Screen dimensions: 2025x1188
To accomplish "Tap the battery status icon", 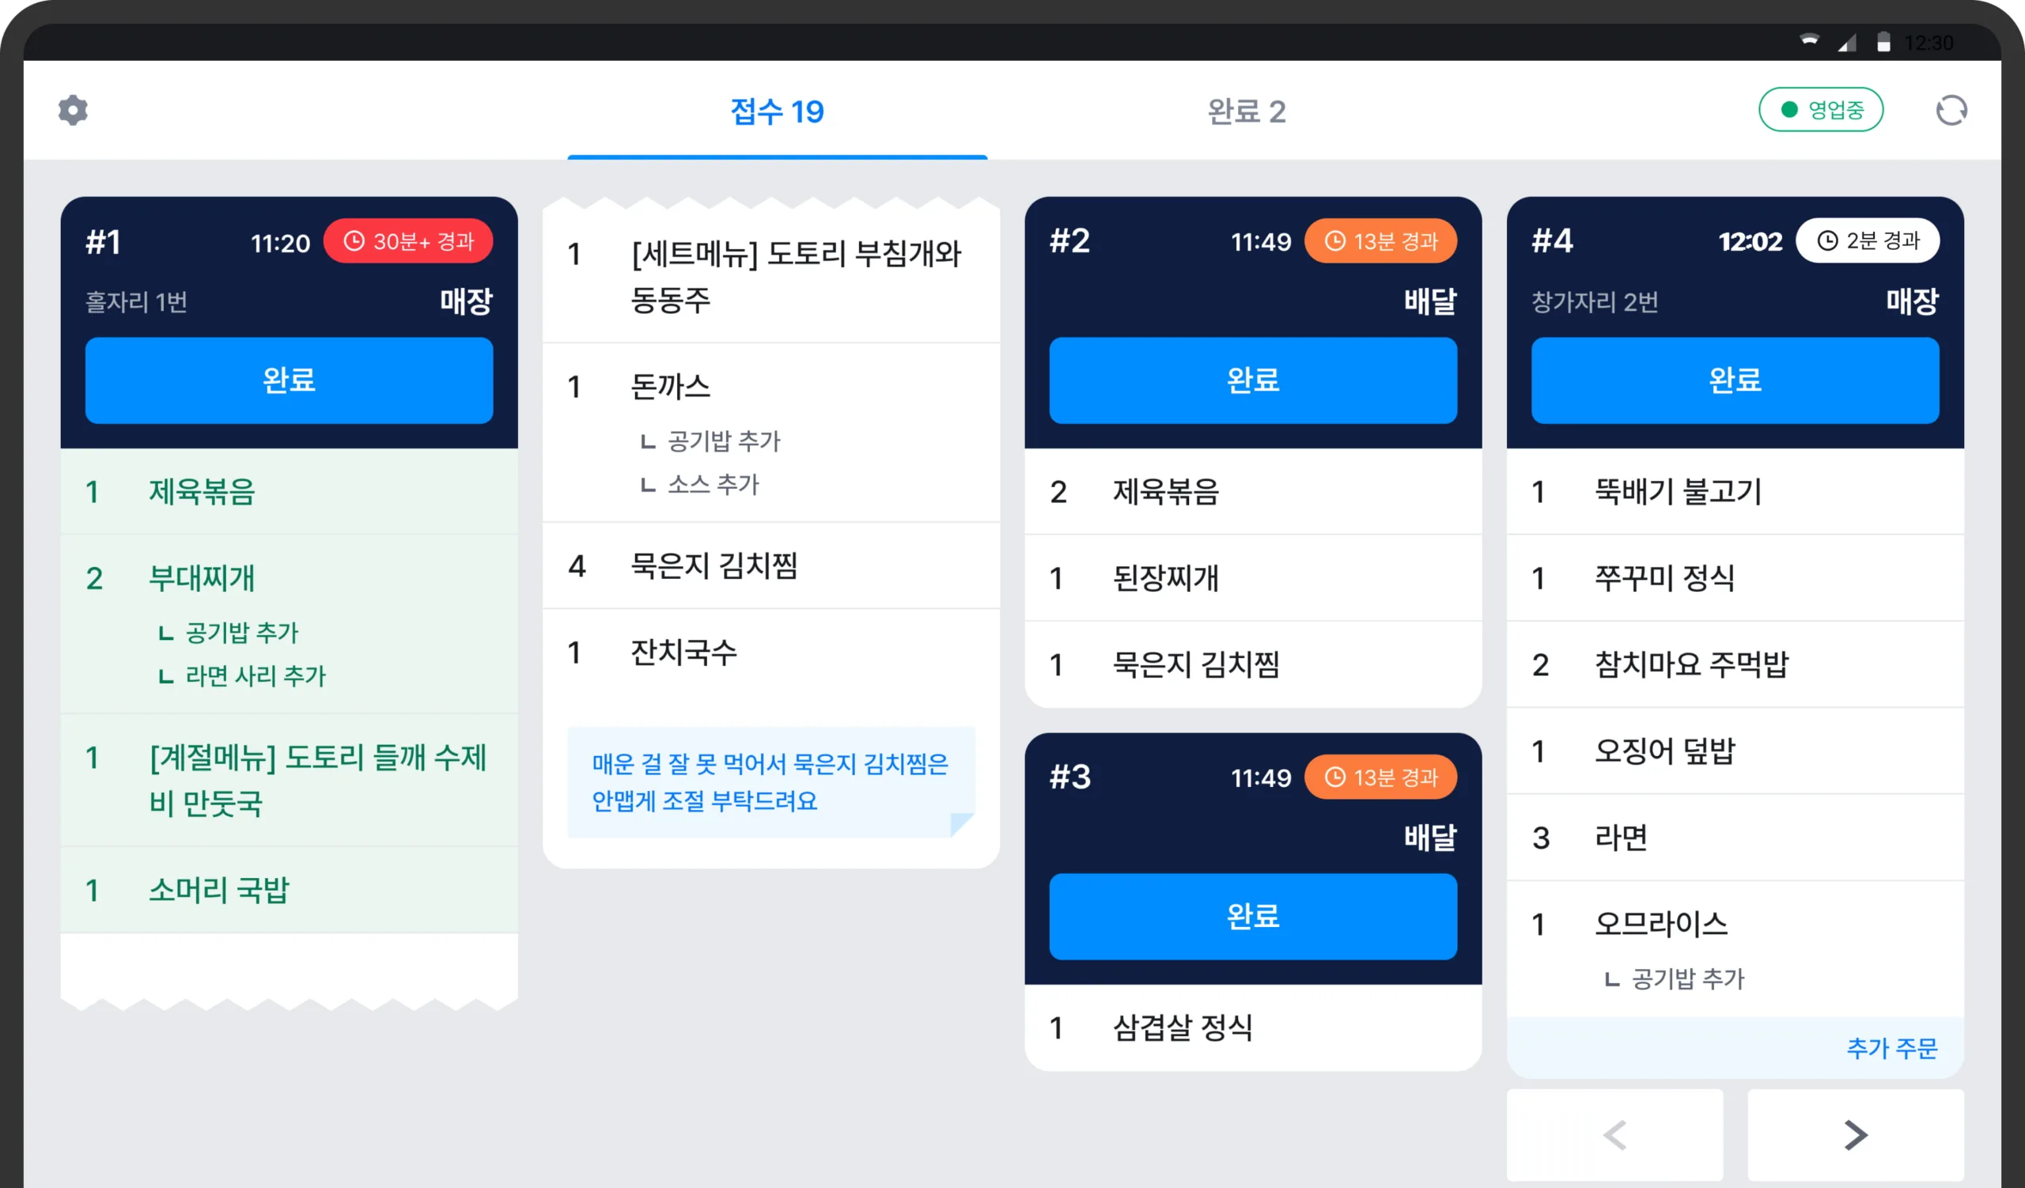I will tap(1883, 42).
